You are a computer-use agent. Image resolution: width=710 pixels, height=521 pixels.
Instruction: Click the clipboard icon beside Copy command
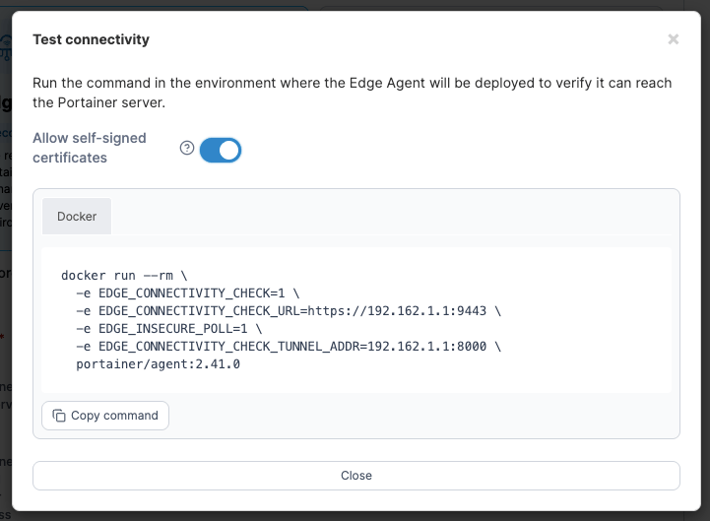(x=59, y=416)
